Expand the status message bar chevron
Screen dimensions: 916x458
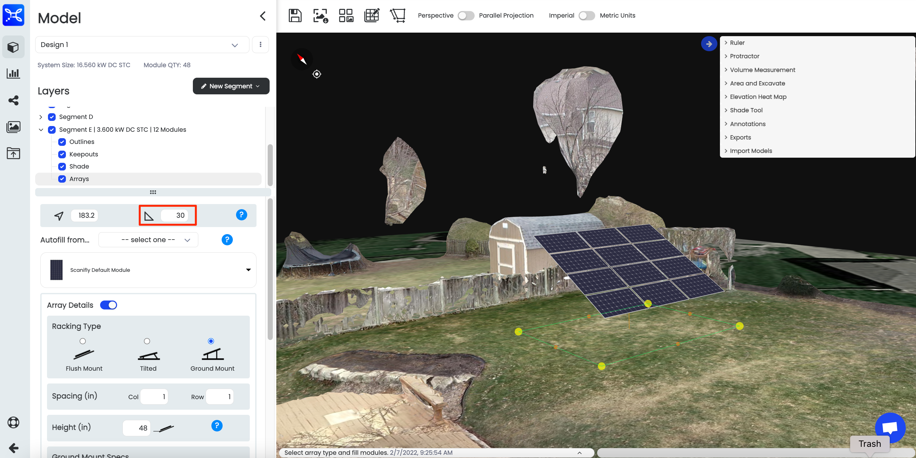[x=579, y=453]
